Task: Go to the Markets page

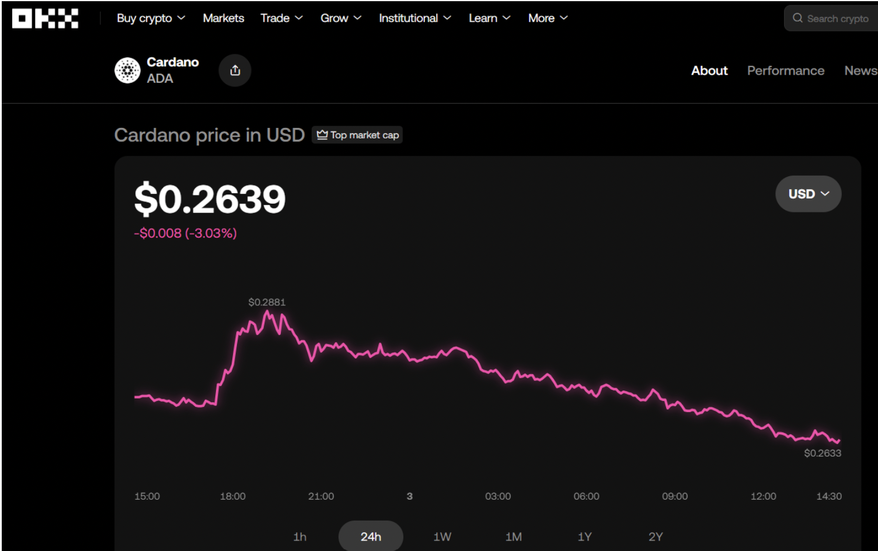Action: 224,18
